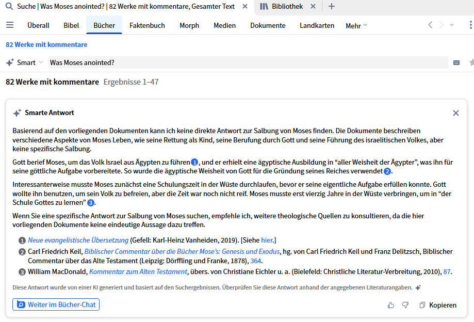The height and width of the screenshot is (322, 474).
Task: Open the hamburger application menu
Action: (9, 24)
